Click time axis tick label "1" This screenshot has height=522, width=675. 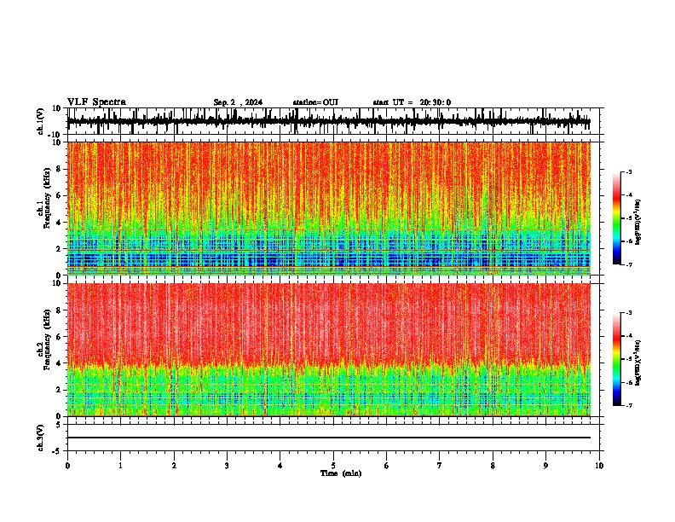pyautogui.click(x=120, y=466)
